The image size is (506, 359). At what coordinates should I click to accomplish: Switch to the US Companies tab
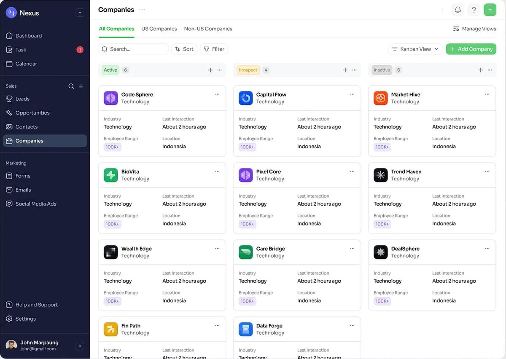pyautogui.click(x=159, y=29)
